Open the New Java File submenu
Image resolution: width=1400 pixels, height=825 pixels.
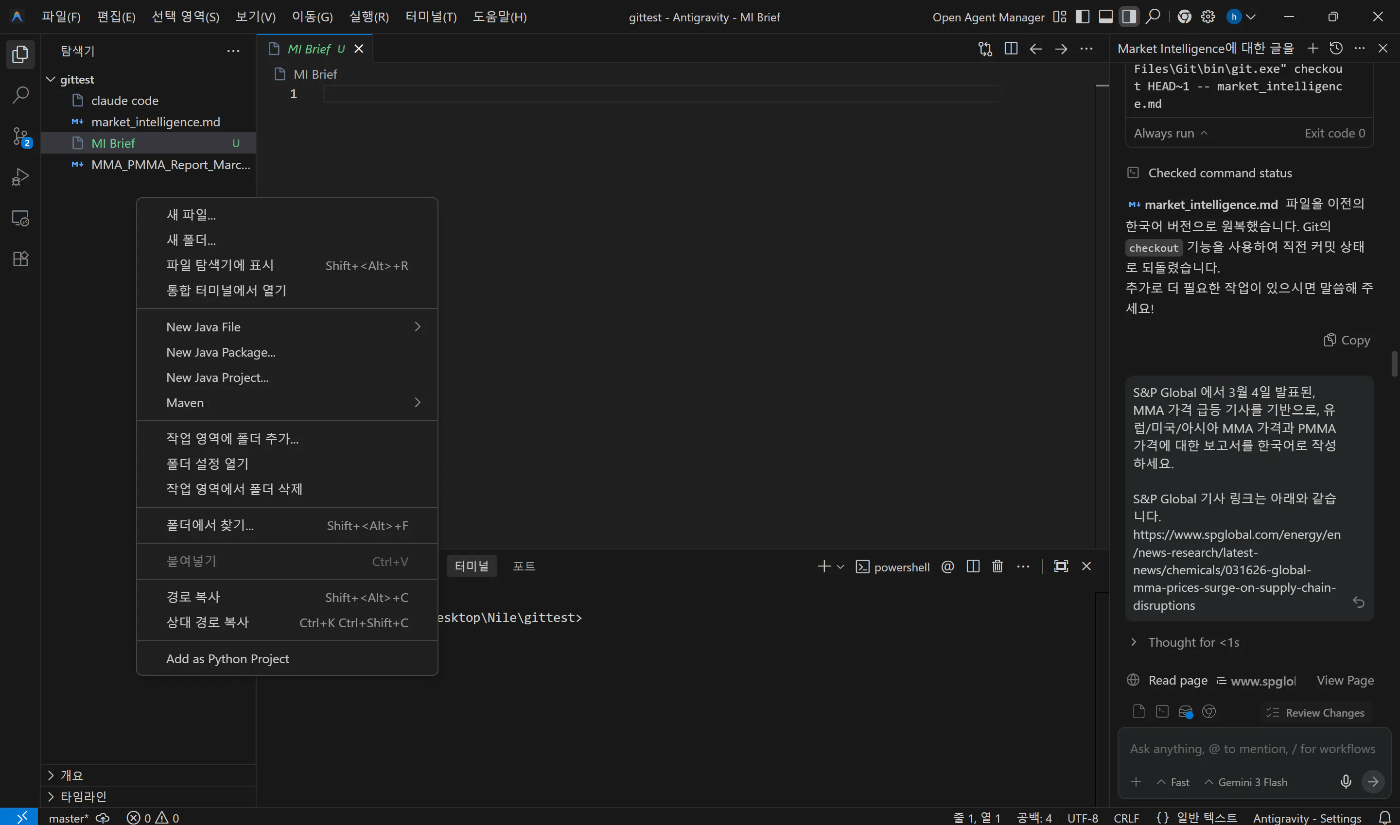pyautogui.click(x=287, y=327)
